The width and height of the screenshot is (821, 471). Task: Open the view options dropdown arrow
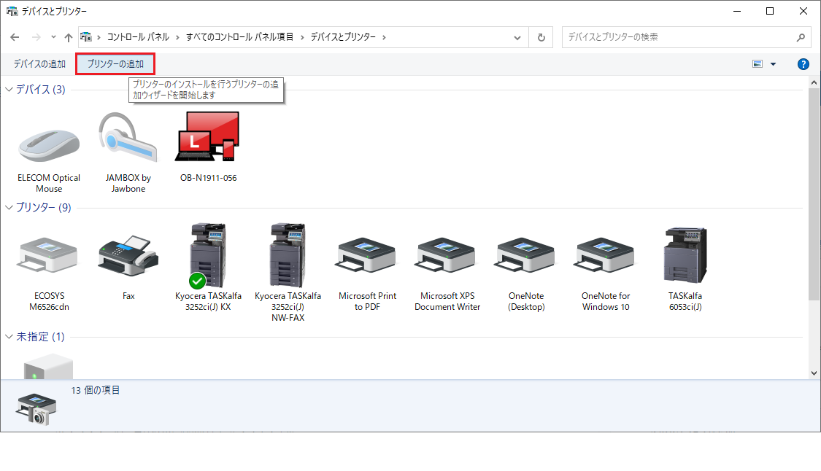click(773, 64)
